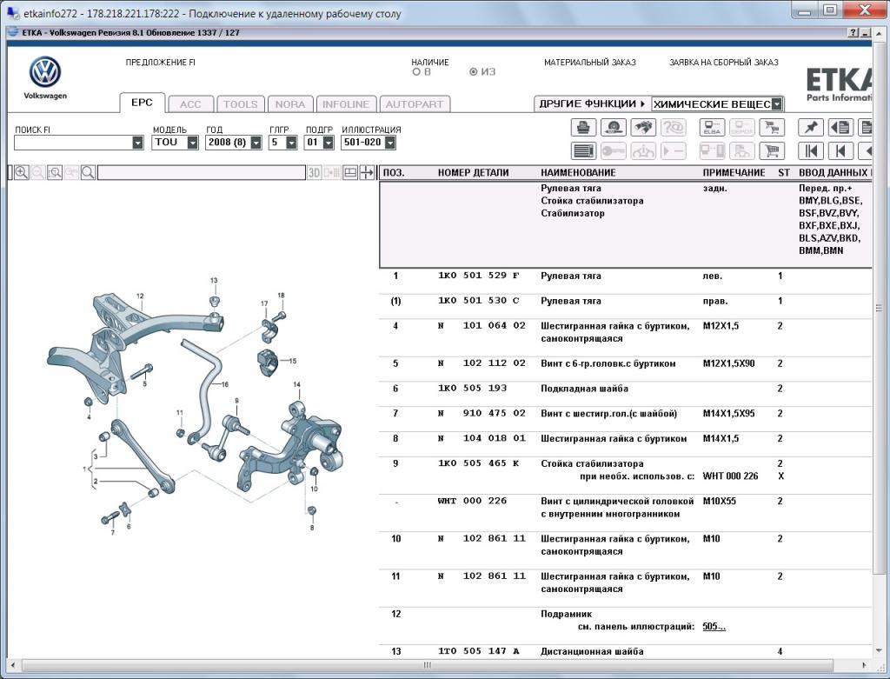Viewport: 890px width, 679px height.
Task: Select part number 1K0 501 529 F
Action: click(479, 276)
